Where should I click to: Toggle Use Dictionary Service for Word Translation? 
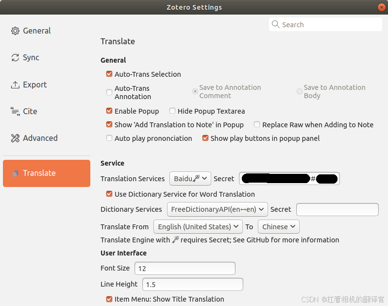coord(109,194)
